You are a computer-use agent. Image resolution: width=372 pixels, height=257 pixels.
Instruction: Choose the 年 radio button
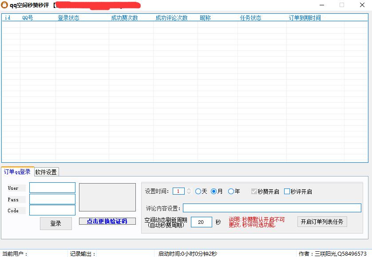point(231,192)
